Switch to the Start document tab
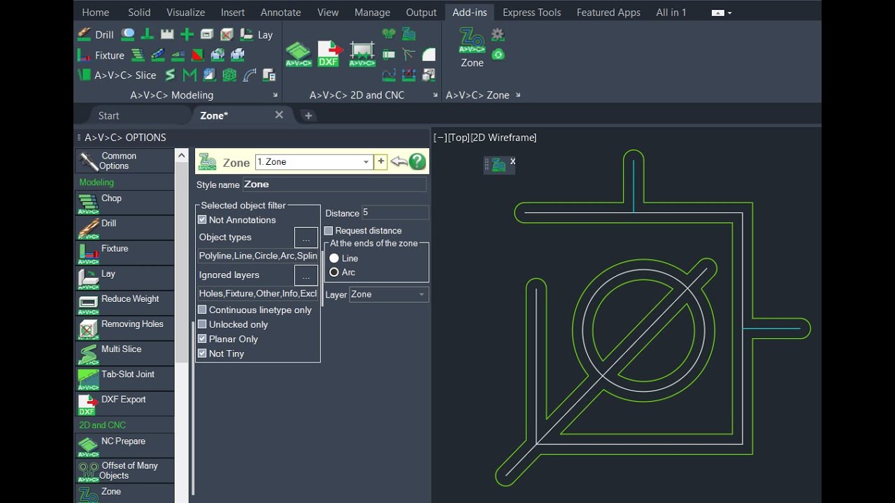This screenshot has width=895, height=503. pyautogui.click(x=108, y=116)
